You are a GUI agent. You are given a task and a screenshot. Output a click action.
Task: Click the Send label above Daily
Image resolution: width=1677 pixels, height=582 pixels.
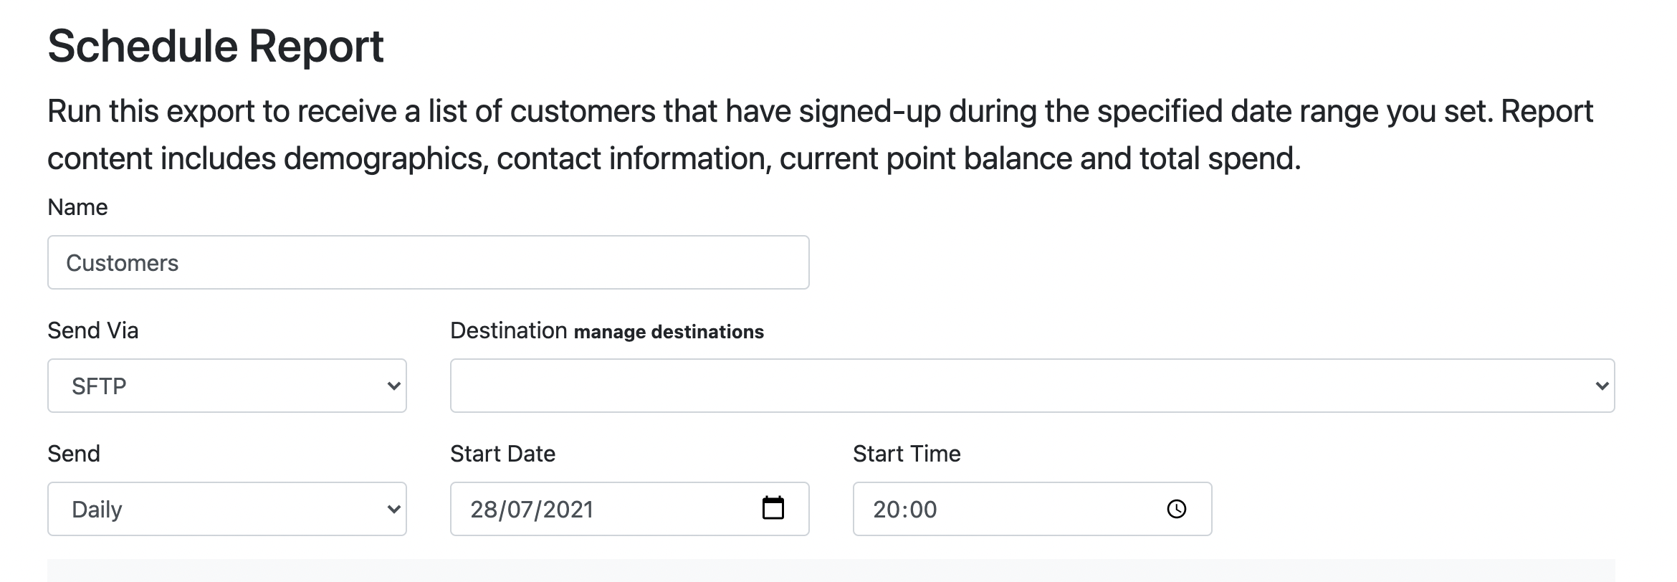tap(74, 454)
